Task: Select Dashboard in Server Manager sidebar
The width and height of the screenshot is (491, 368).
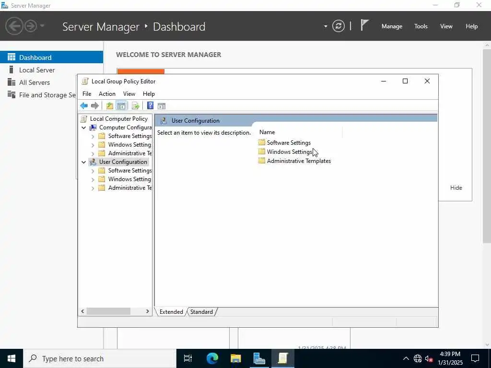Action: [x=51, y=57]
